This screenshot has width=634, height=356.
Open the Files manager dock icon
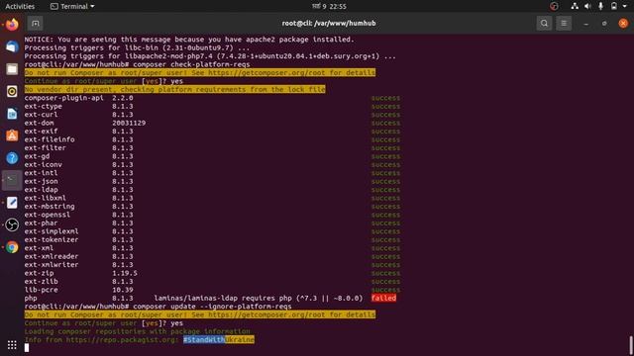coord(12,69)
